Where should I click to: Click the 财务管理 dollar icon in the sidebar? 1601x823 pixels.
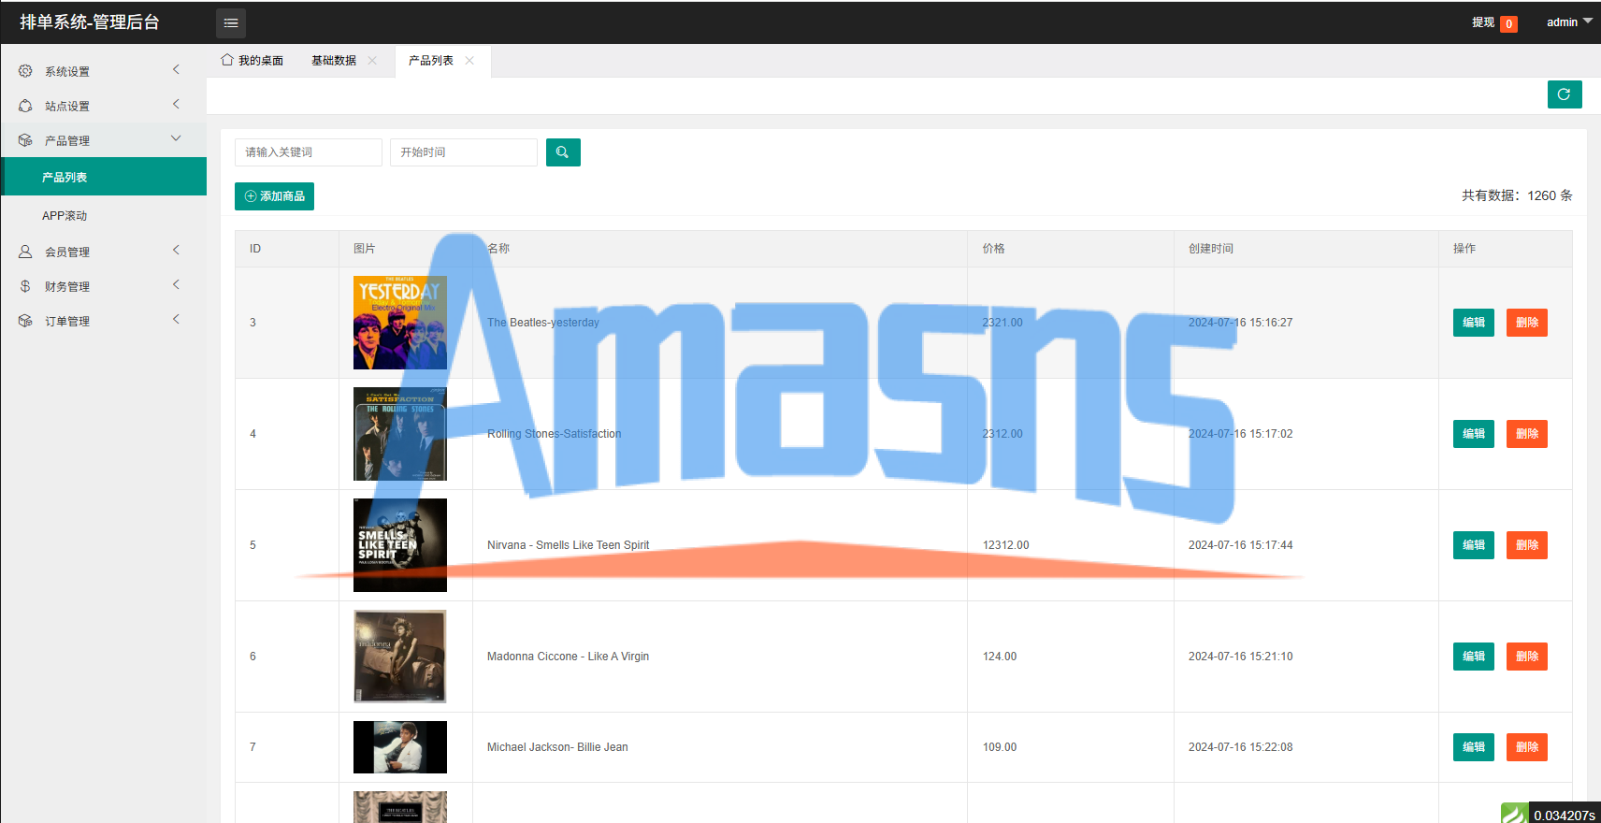click(25, 286)
